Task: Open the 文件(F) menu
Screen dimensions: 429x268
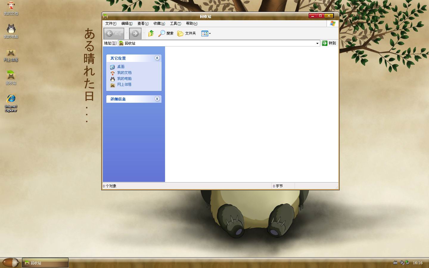Action: pos(111,24)
